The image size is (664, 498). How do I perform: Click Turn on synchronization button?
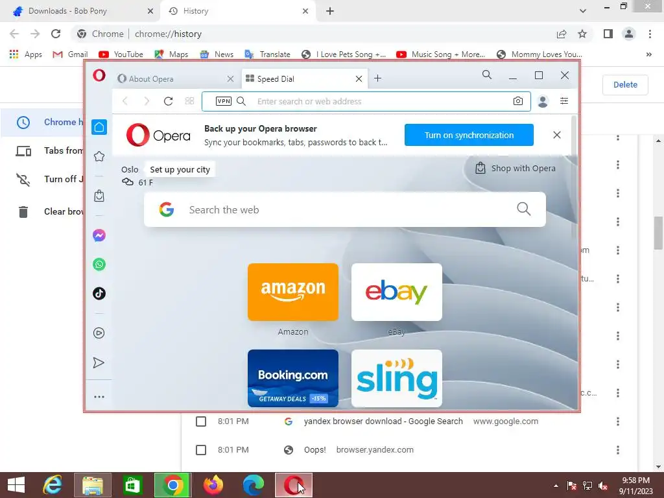[x=469, y=135]
